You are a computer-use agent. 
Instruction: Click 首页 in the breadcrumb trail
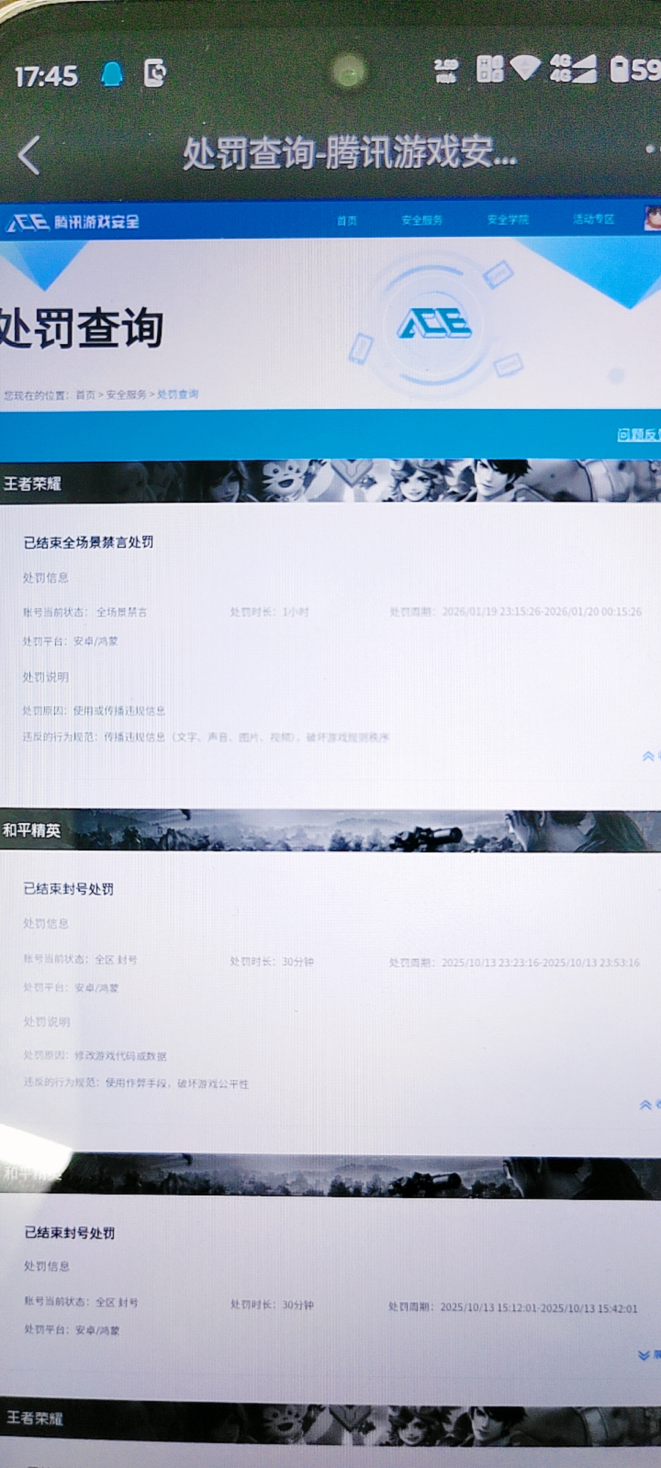(x=86, y=395)
